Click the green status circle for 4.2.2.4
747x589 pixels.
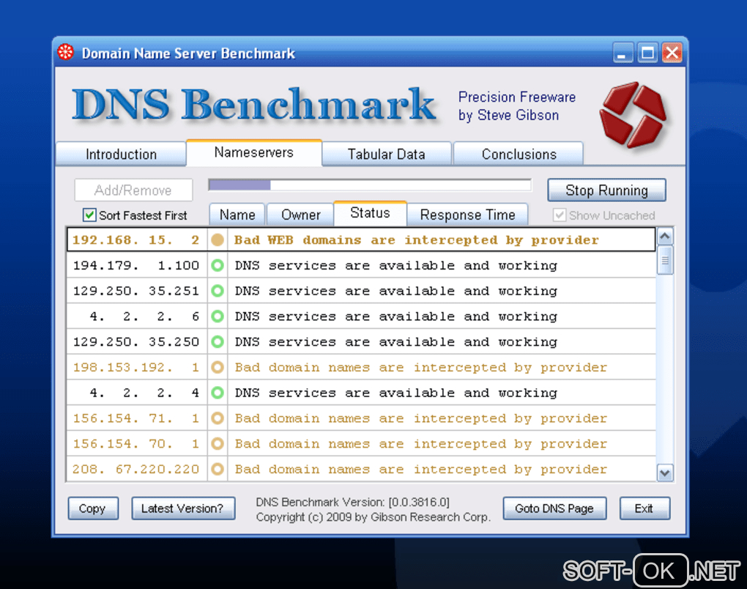tap(218, 393)
